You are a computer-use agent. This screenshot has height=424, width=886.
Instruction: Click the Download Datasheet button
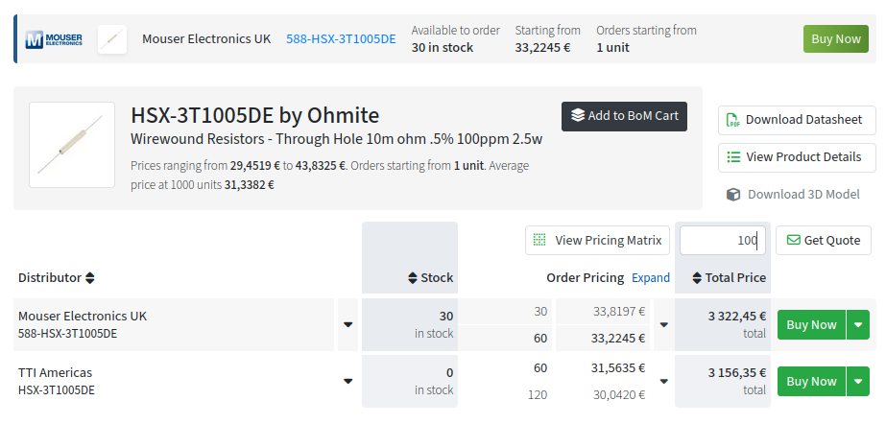tap(797, 120)
